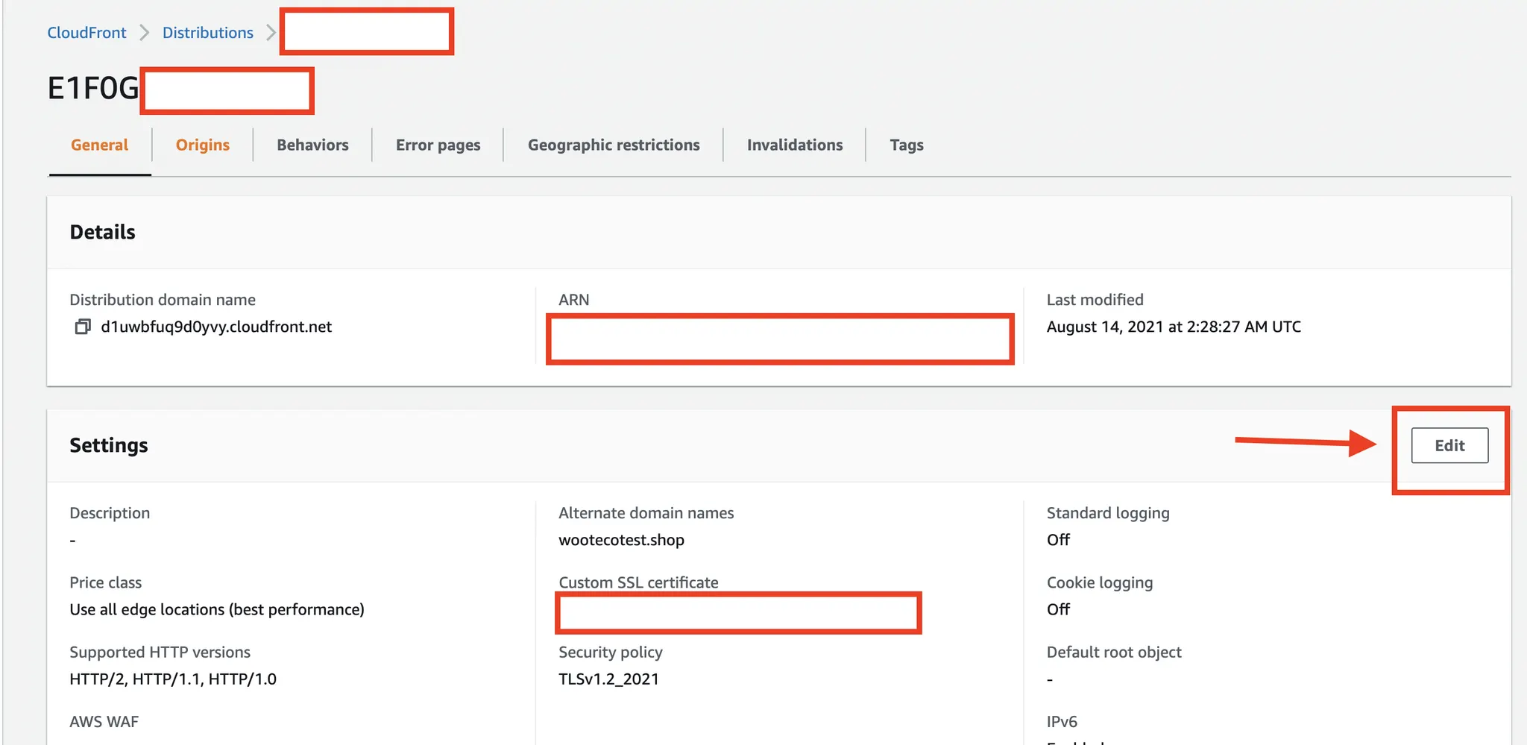Show the Tags tab
1527x745 pixels.
(x=907, y=145)
